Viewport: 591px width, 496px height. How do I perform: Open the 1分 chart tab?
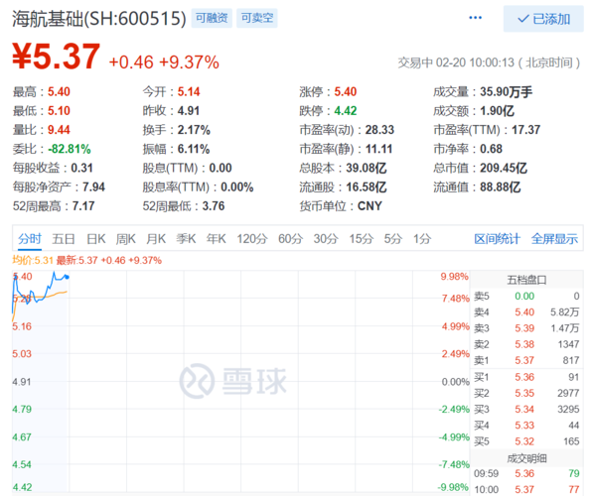point(422,239)
